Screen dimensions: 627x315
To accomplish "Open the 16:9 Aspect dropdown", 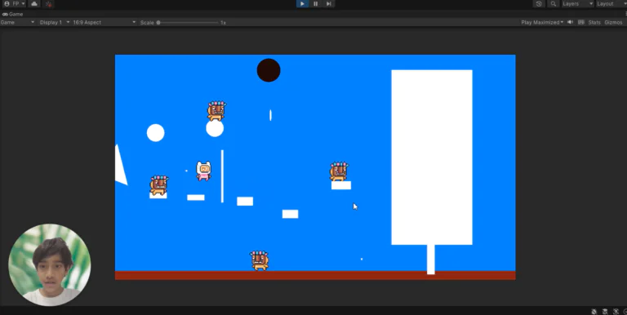I will tap(104, 22).
